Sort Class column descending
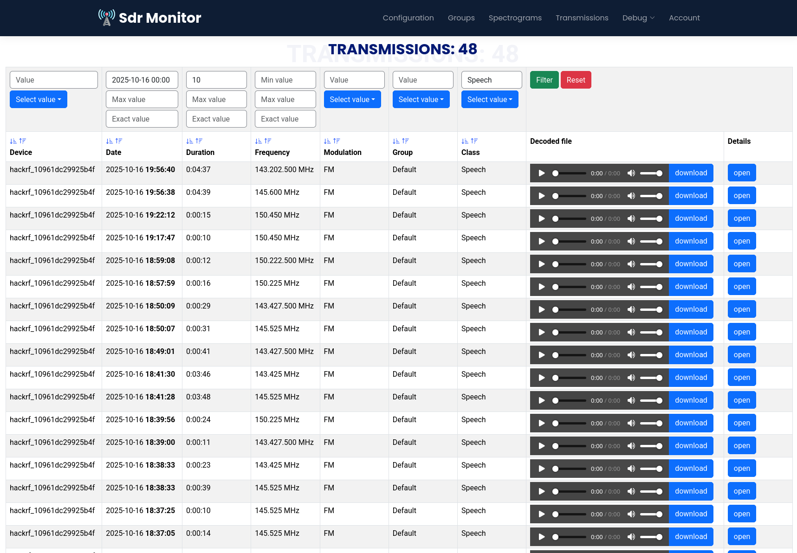This screenshot has height=553, width=797. (474, 141)
